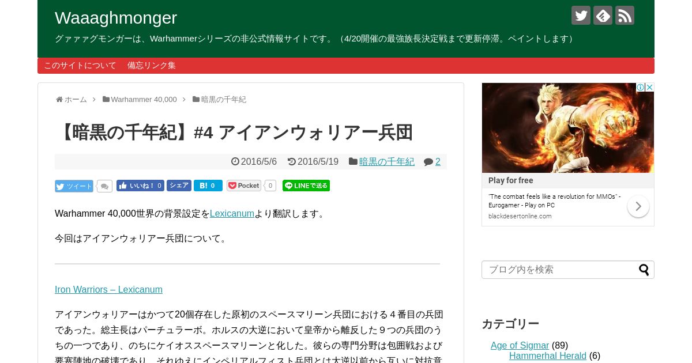Open the このサイトについて menu item
The image size is (692, 363).
(80, 66)
